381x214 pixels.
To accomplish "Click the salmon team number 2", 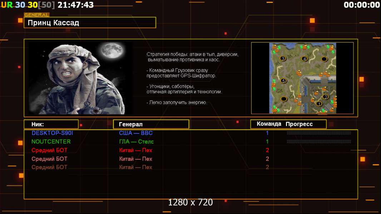I will click(267, 159).
